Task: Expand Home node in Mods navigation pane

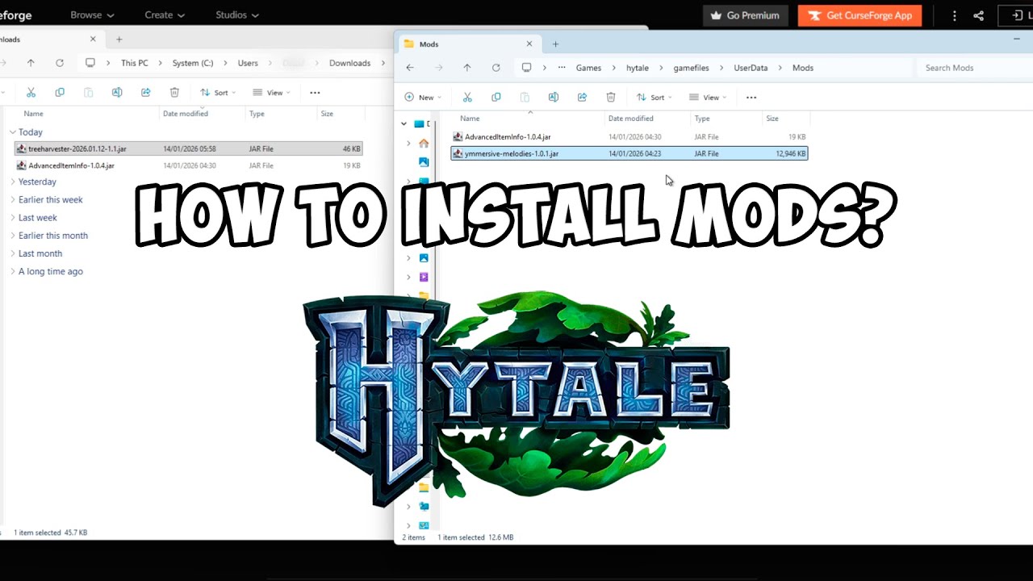Action: 408,144
